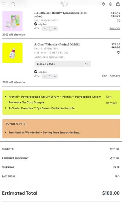Remove the free samples selection
This screenshot has height=204, width=122.
pyautogui.click(x=111, y=103)
